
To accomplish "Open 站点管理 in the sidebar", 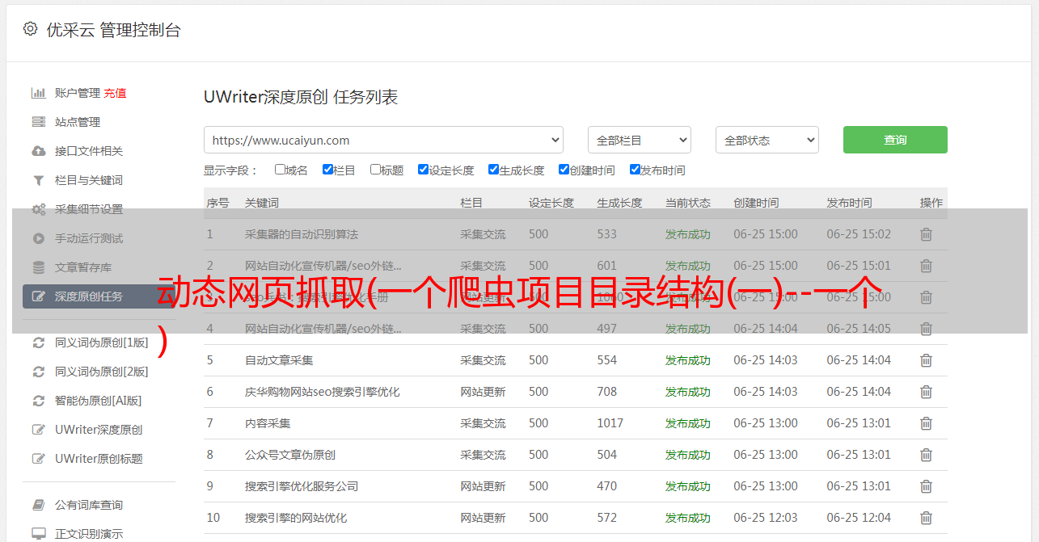I will point(78,122).
